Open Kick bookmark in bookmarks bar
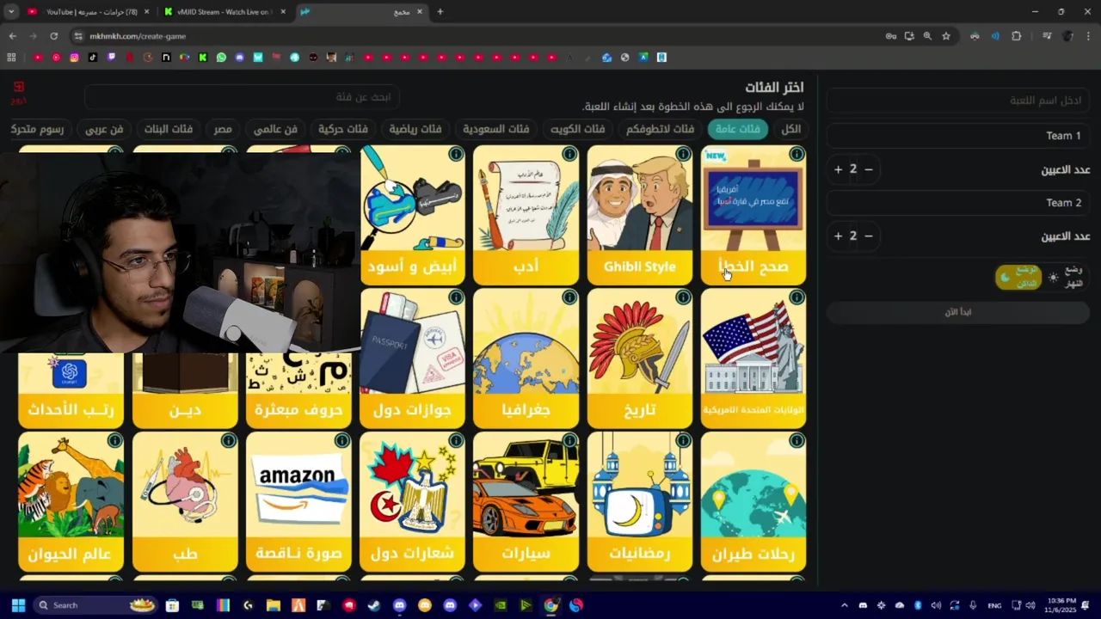The width and height of the screenshot is (1101, 619). [x=203, y=58]
